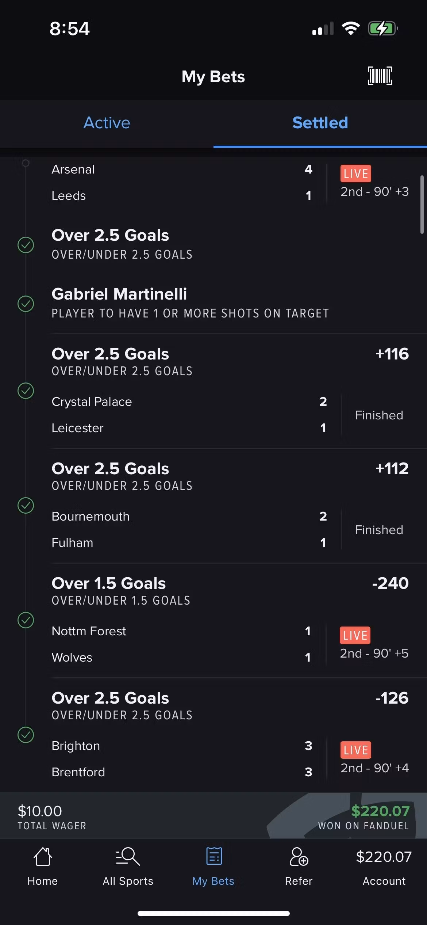This screenshot has width=427, height=925.
Task: Tap the green check for Crystal Palace leg
Action: click(26, 391)
